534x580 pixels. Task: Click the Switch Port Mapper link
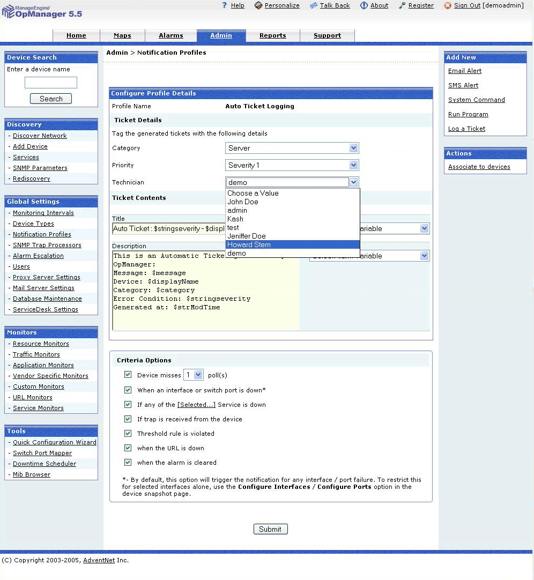click(42, 453)
